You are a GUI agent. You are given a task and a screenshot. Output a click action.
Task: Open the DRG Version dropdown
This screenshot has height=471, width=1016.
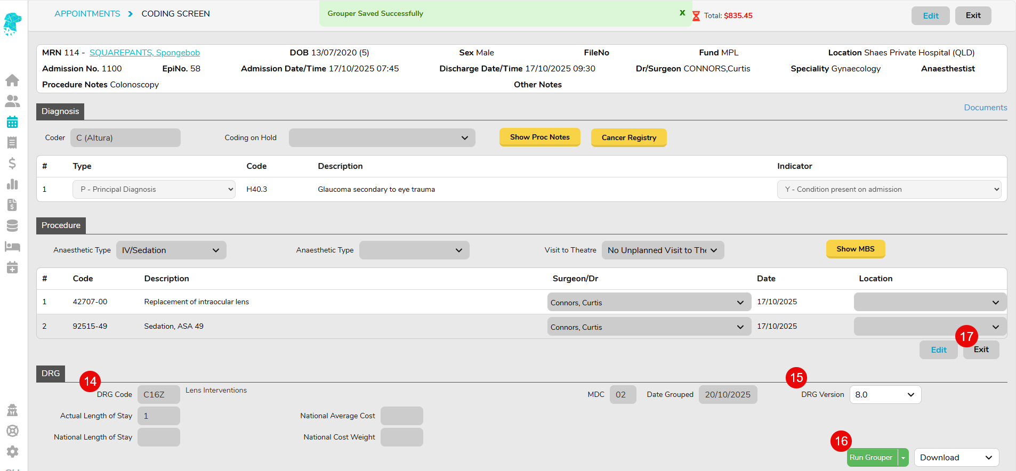pyautogui.click(x=885, y=395)
